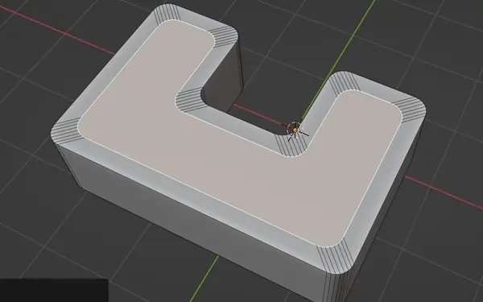Click the orange object origin dot
The width and height of the screenshot is (483, 302).
point(295,130)
